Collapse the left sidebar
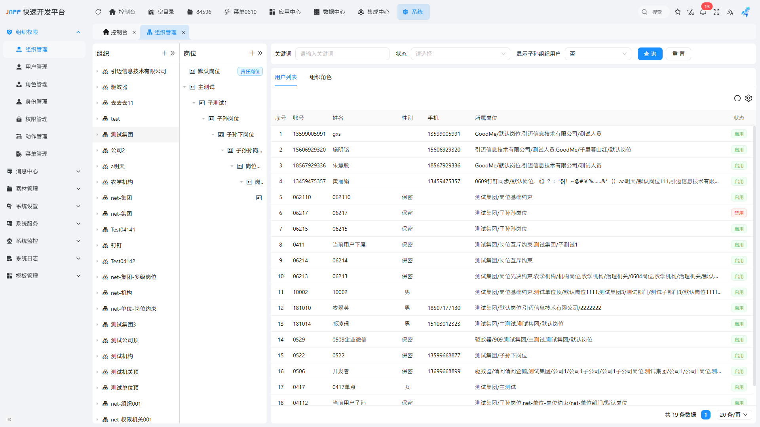This screenshot has width=760, height=427. pyautogui.click(x=9, y=419)
